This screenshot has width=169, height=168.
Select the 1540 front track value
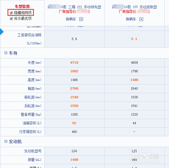coord(74,97)
